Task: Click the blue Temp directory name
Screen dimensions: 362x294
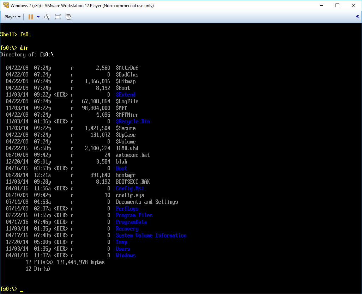Action: click(x=121, y=242)
